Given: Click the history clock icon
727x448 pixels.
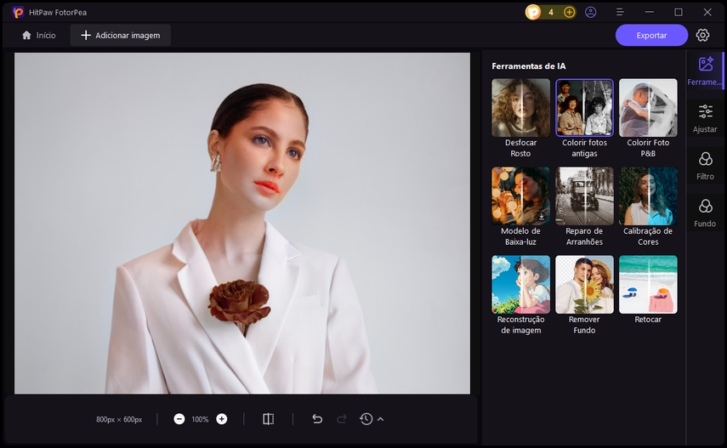Looking at the screenshot, I should click(366, 419).
